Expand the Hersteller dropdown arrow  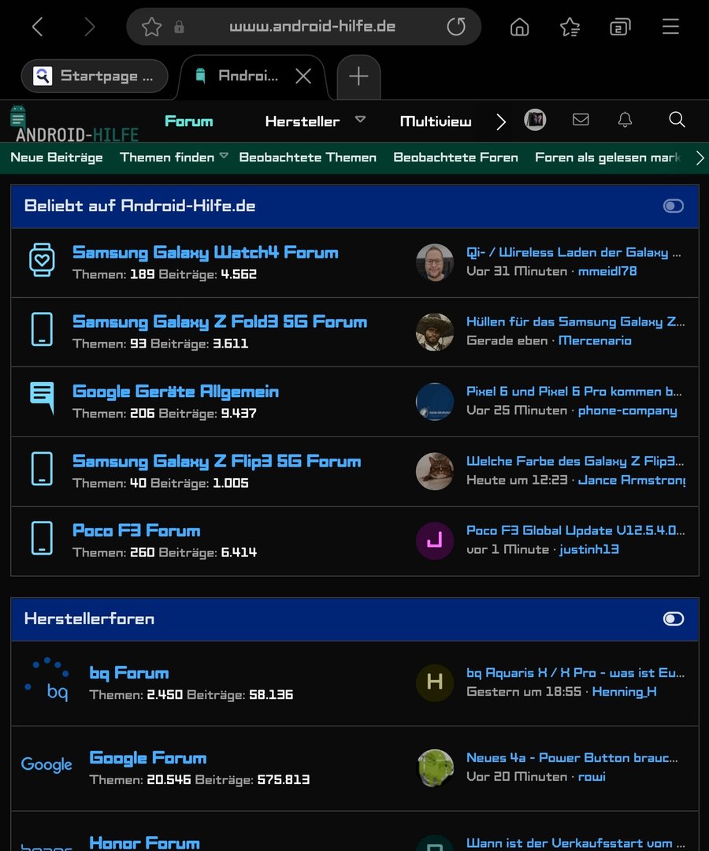click(x=360, y=120)
